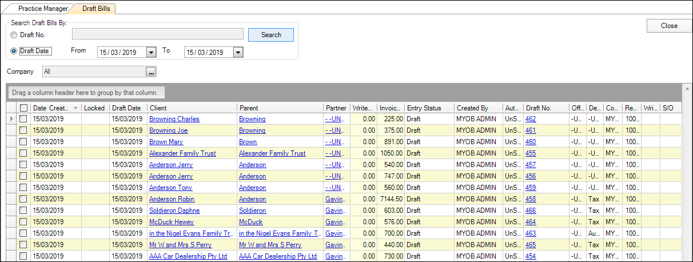Open the McDuck parent link
The width and height of the screenshot is (693, 262).
point(250,222)
